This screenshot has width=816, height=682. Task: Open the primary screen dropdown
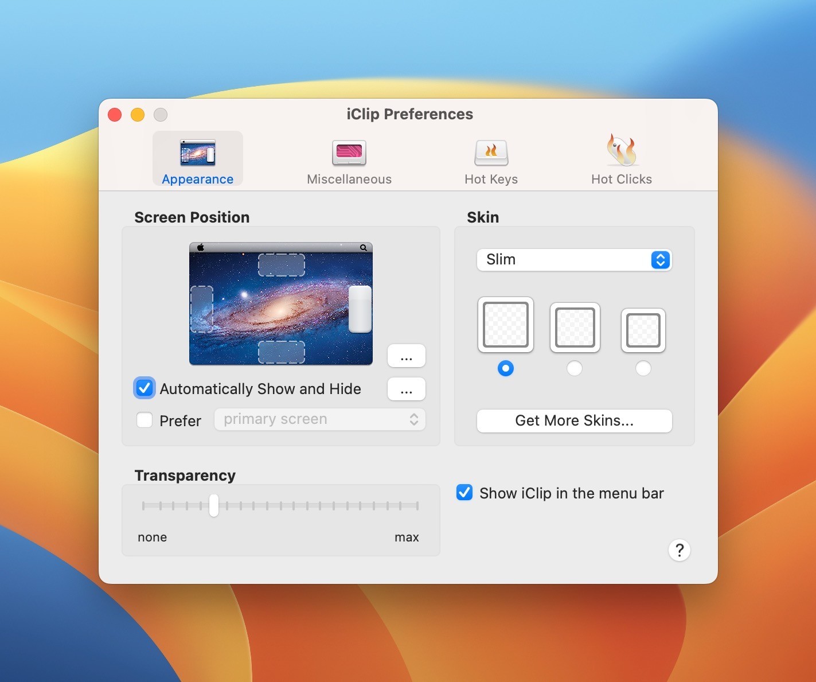[320, 419]
